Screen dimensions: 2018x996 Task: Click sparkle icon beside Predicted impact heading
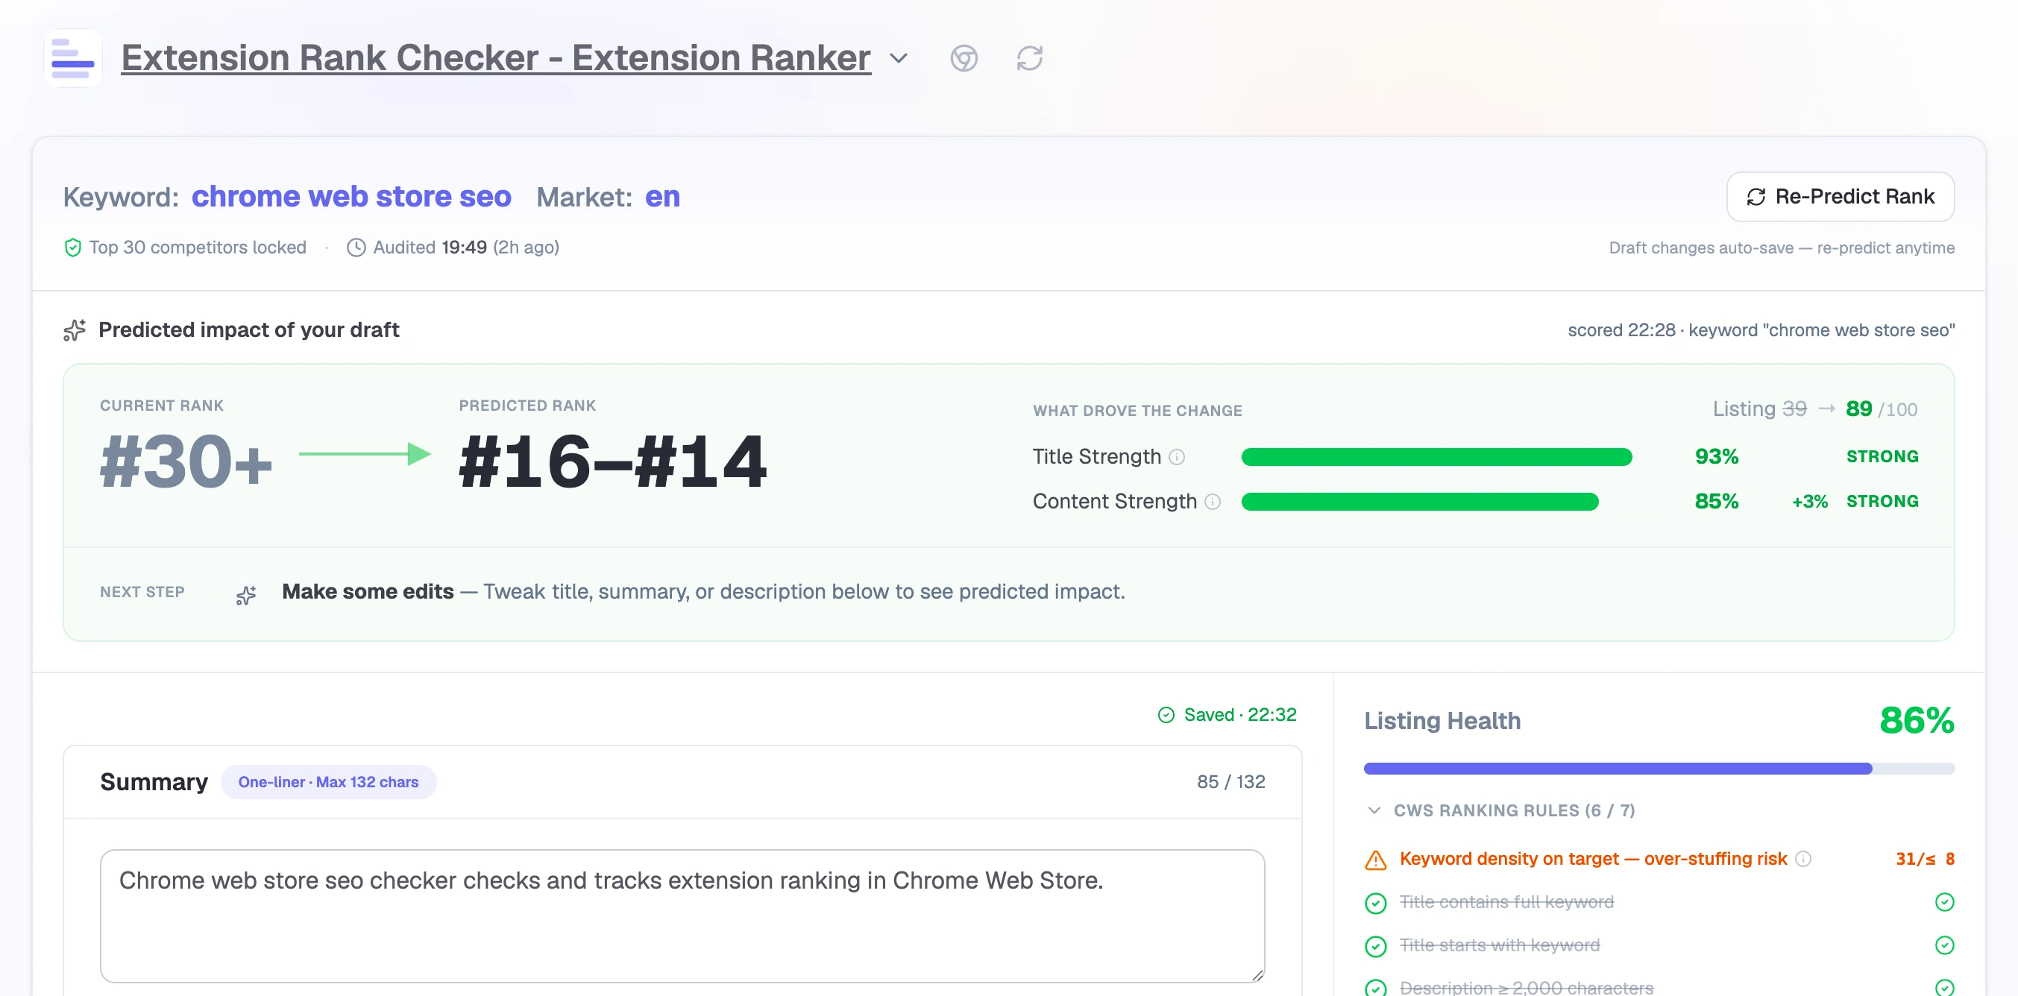(75, 330)
